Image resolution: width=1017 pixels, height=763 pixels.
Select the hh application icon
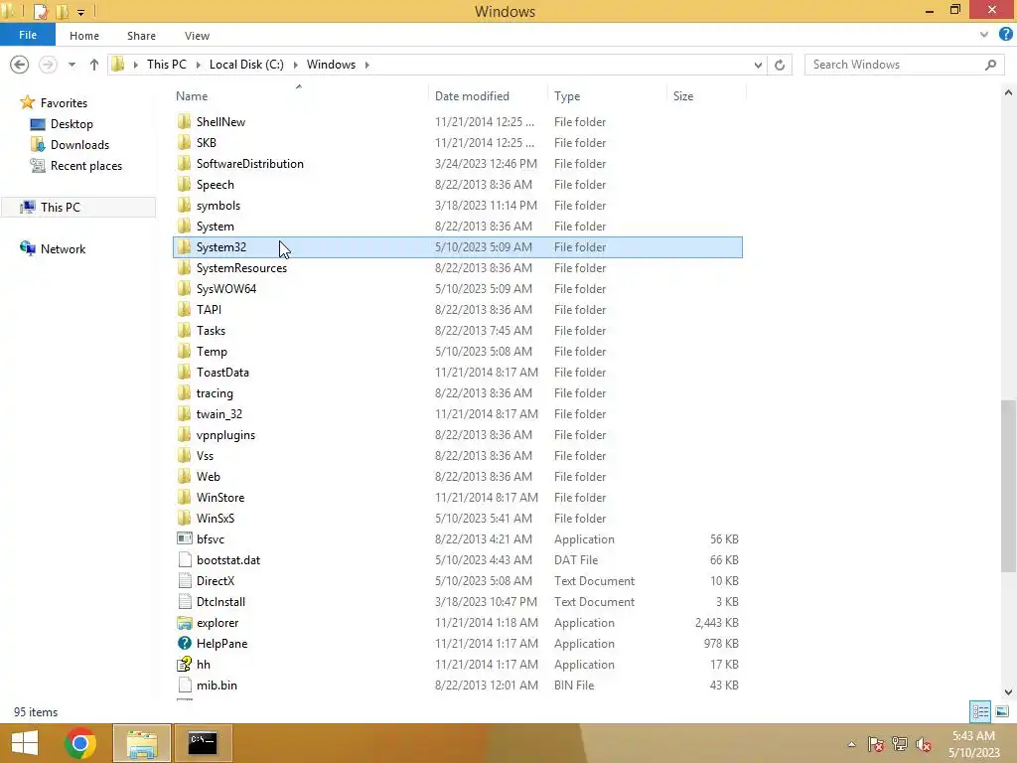[x=184, y=664]
